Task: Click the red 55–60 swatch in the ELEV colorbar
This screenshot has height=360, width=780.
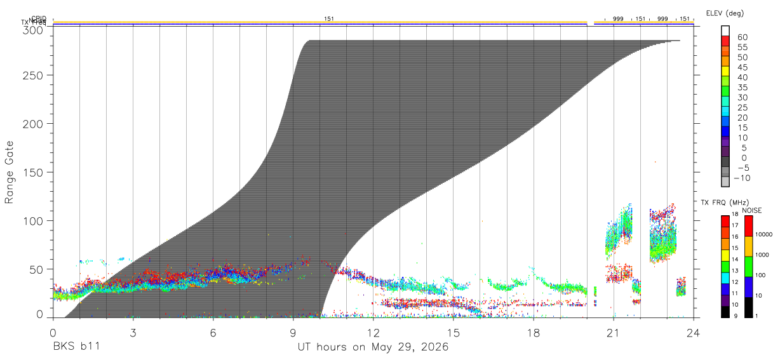Action: pyautogui.click(x=725, y=41)
